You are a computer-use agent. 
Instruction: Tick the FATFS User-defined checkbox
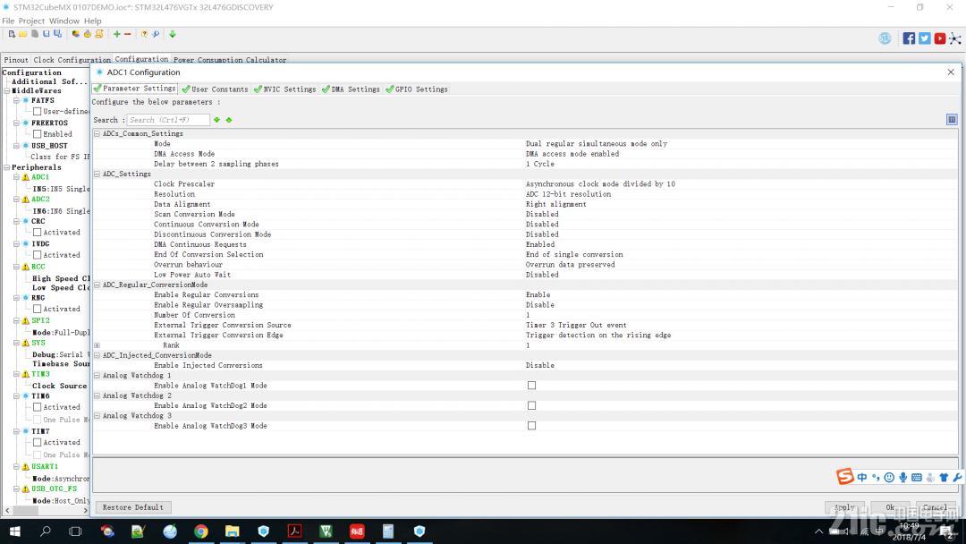tap(37, 112)
